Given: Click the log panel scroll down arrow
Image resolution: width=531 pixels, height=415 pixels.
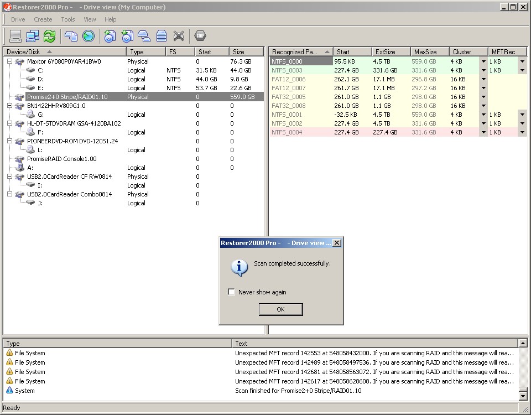Looking at the screenshot, I should click(523, 395).
